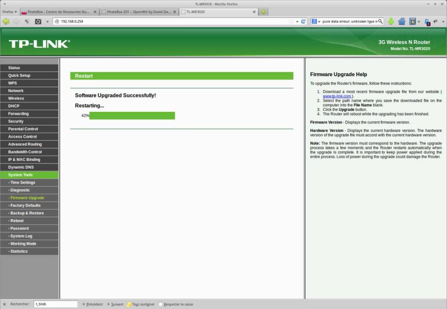Open IP & MAC Binding
The height and width of the screenshot is (309, 447).
[29, 159]
